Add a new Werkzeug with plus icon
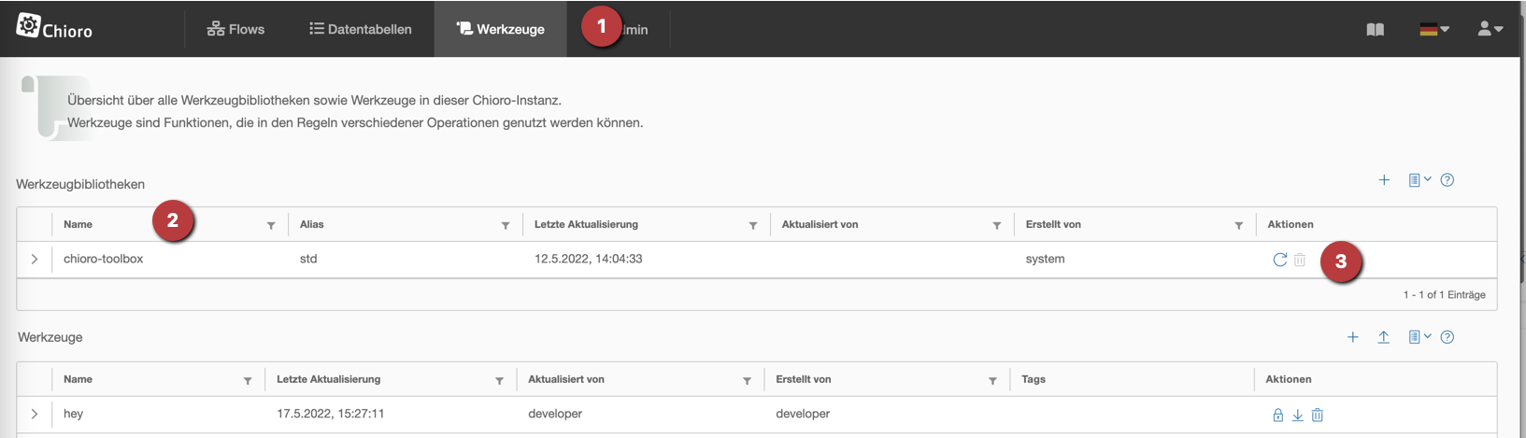This screenshot has height=438, width=1526. [1352, 337]
